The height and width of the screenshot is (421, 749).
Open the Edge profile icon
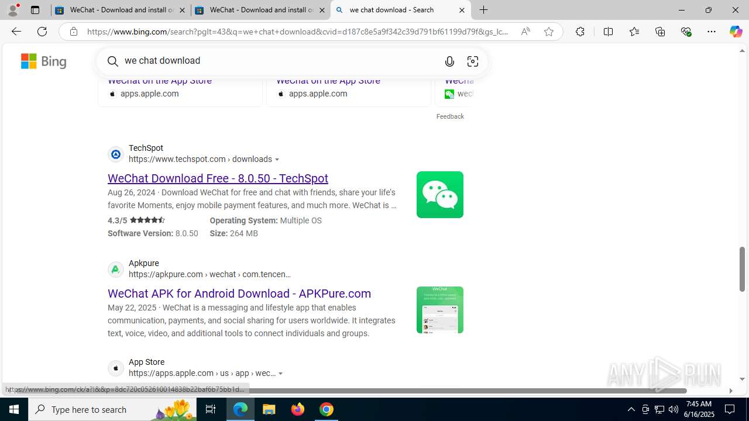13,10
